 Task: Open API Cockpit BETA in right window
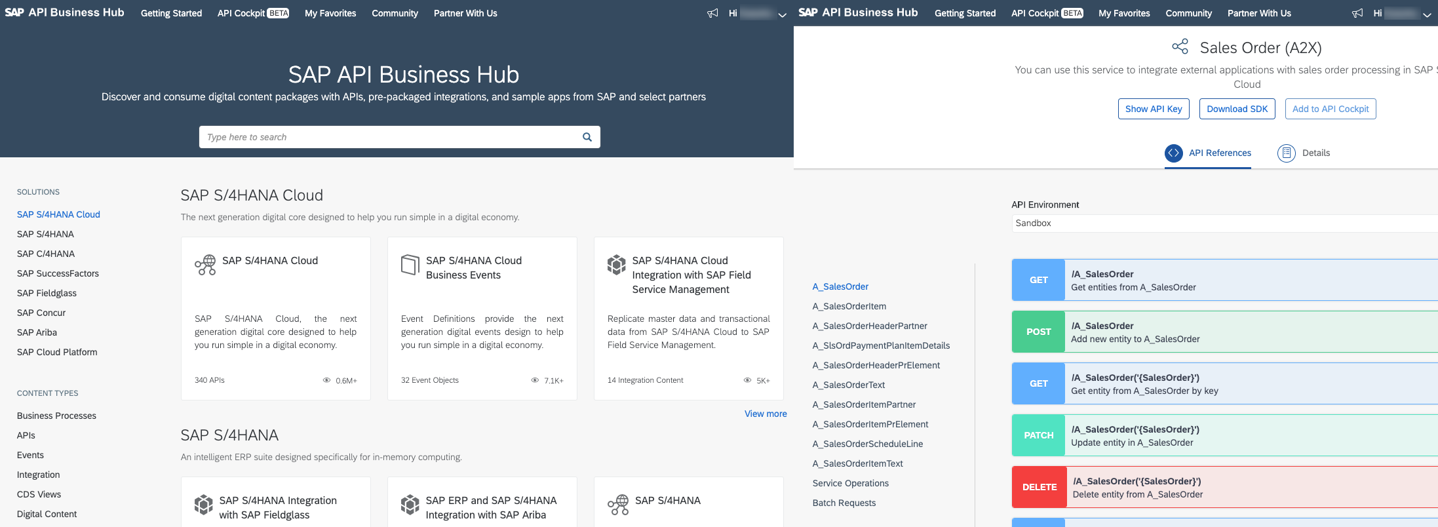(x=1047, y=13)
